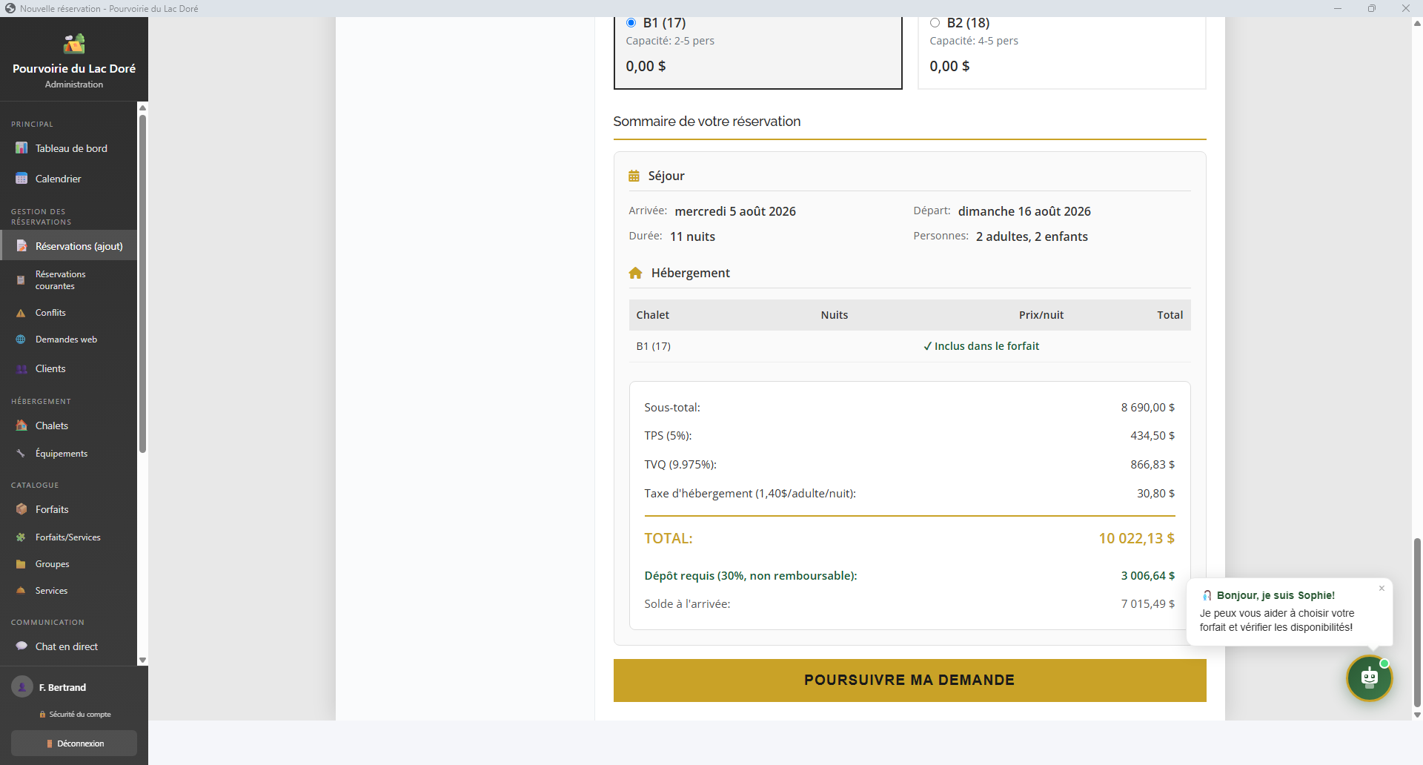Click the Conflits warning triangle icon

(21, 313)
